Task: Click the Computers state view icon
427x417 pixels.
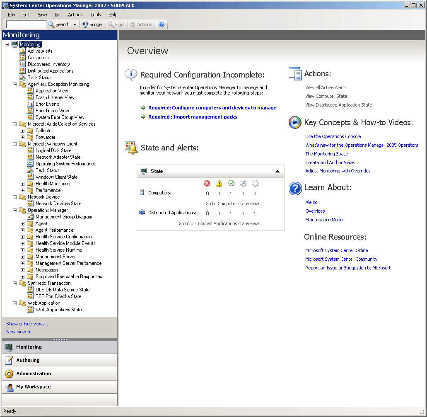Action: coord(22,58)
